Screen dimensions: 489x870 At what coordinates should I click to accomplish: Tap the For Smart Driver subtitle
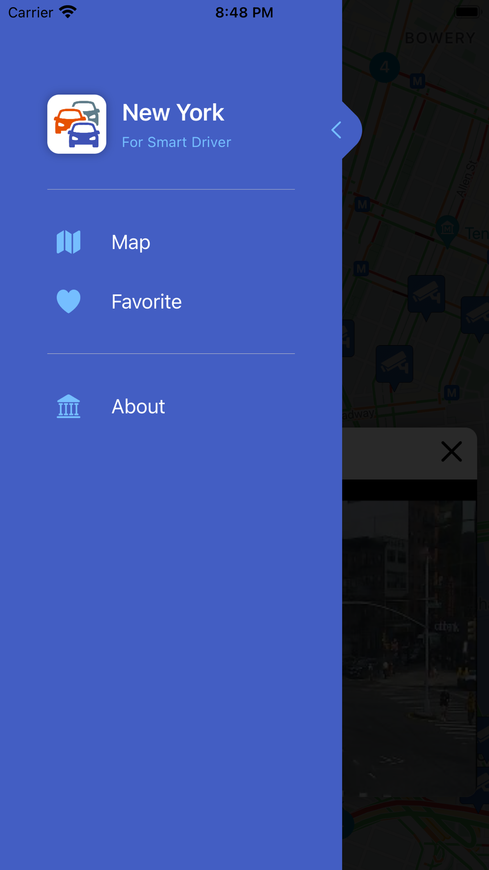click(177, 142)
